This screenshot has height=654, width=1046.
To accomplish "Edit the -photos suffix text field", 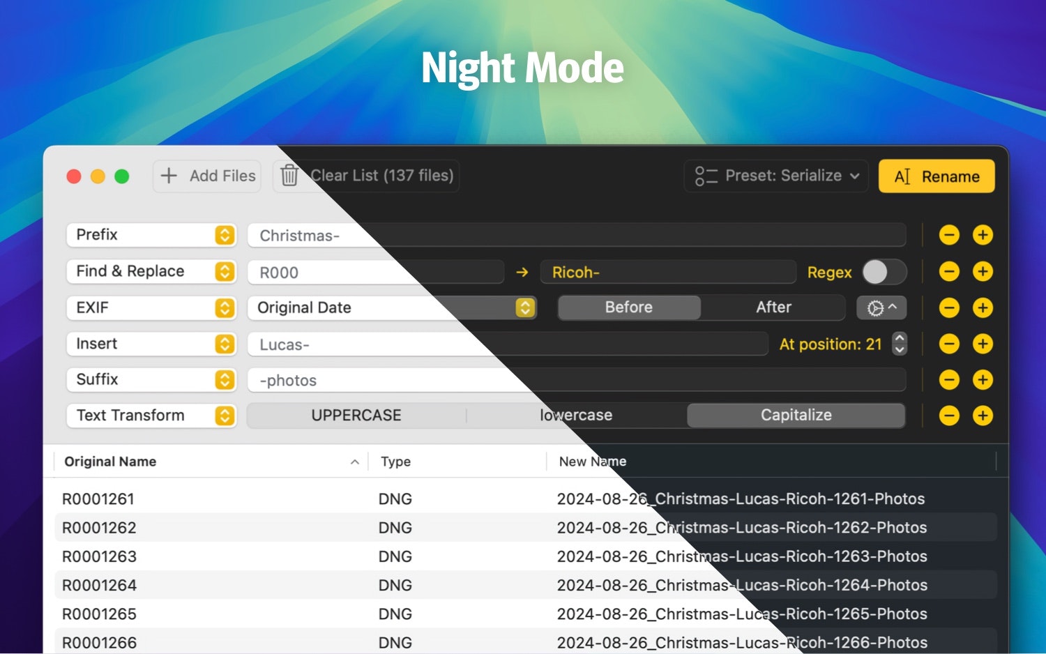I will click(x=577, y=380).
